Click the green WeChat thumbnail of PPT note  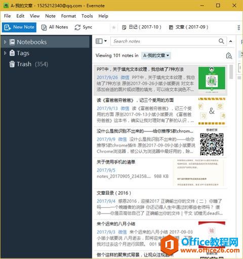[212, 80]
